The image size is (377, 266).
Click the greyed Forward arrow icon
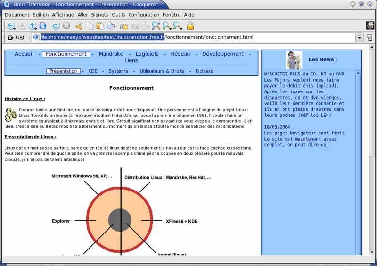pyautogui.click(x=22, y=25)
